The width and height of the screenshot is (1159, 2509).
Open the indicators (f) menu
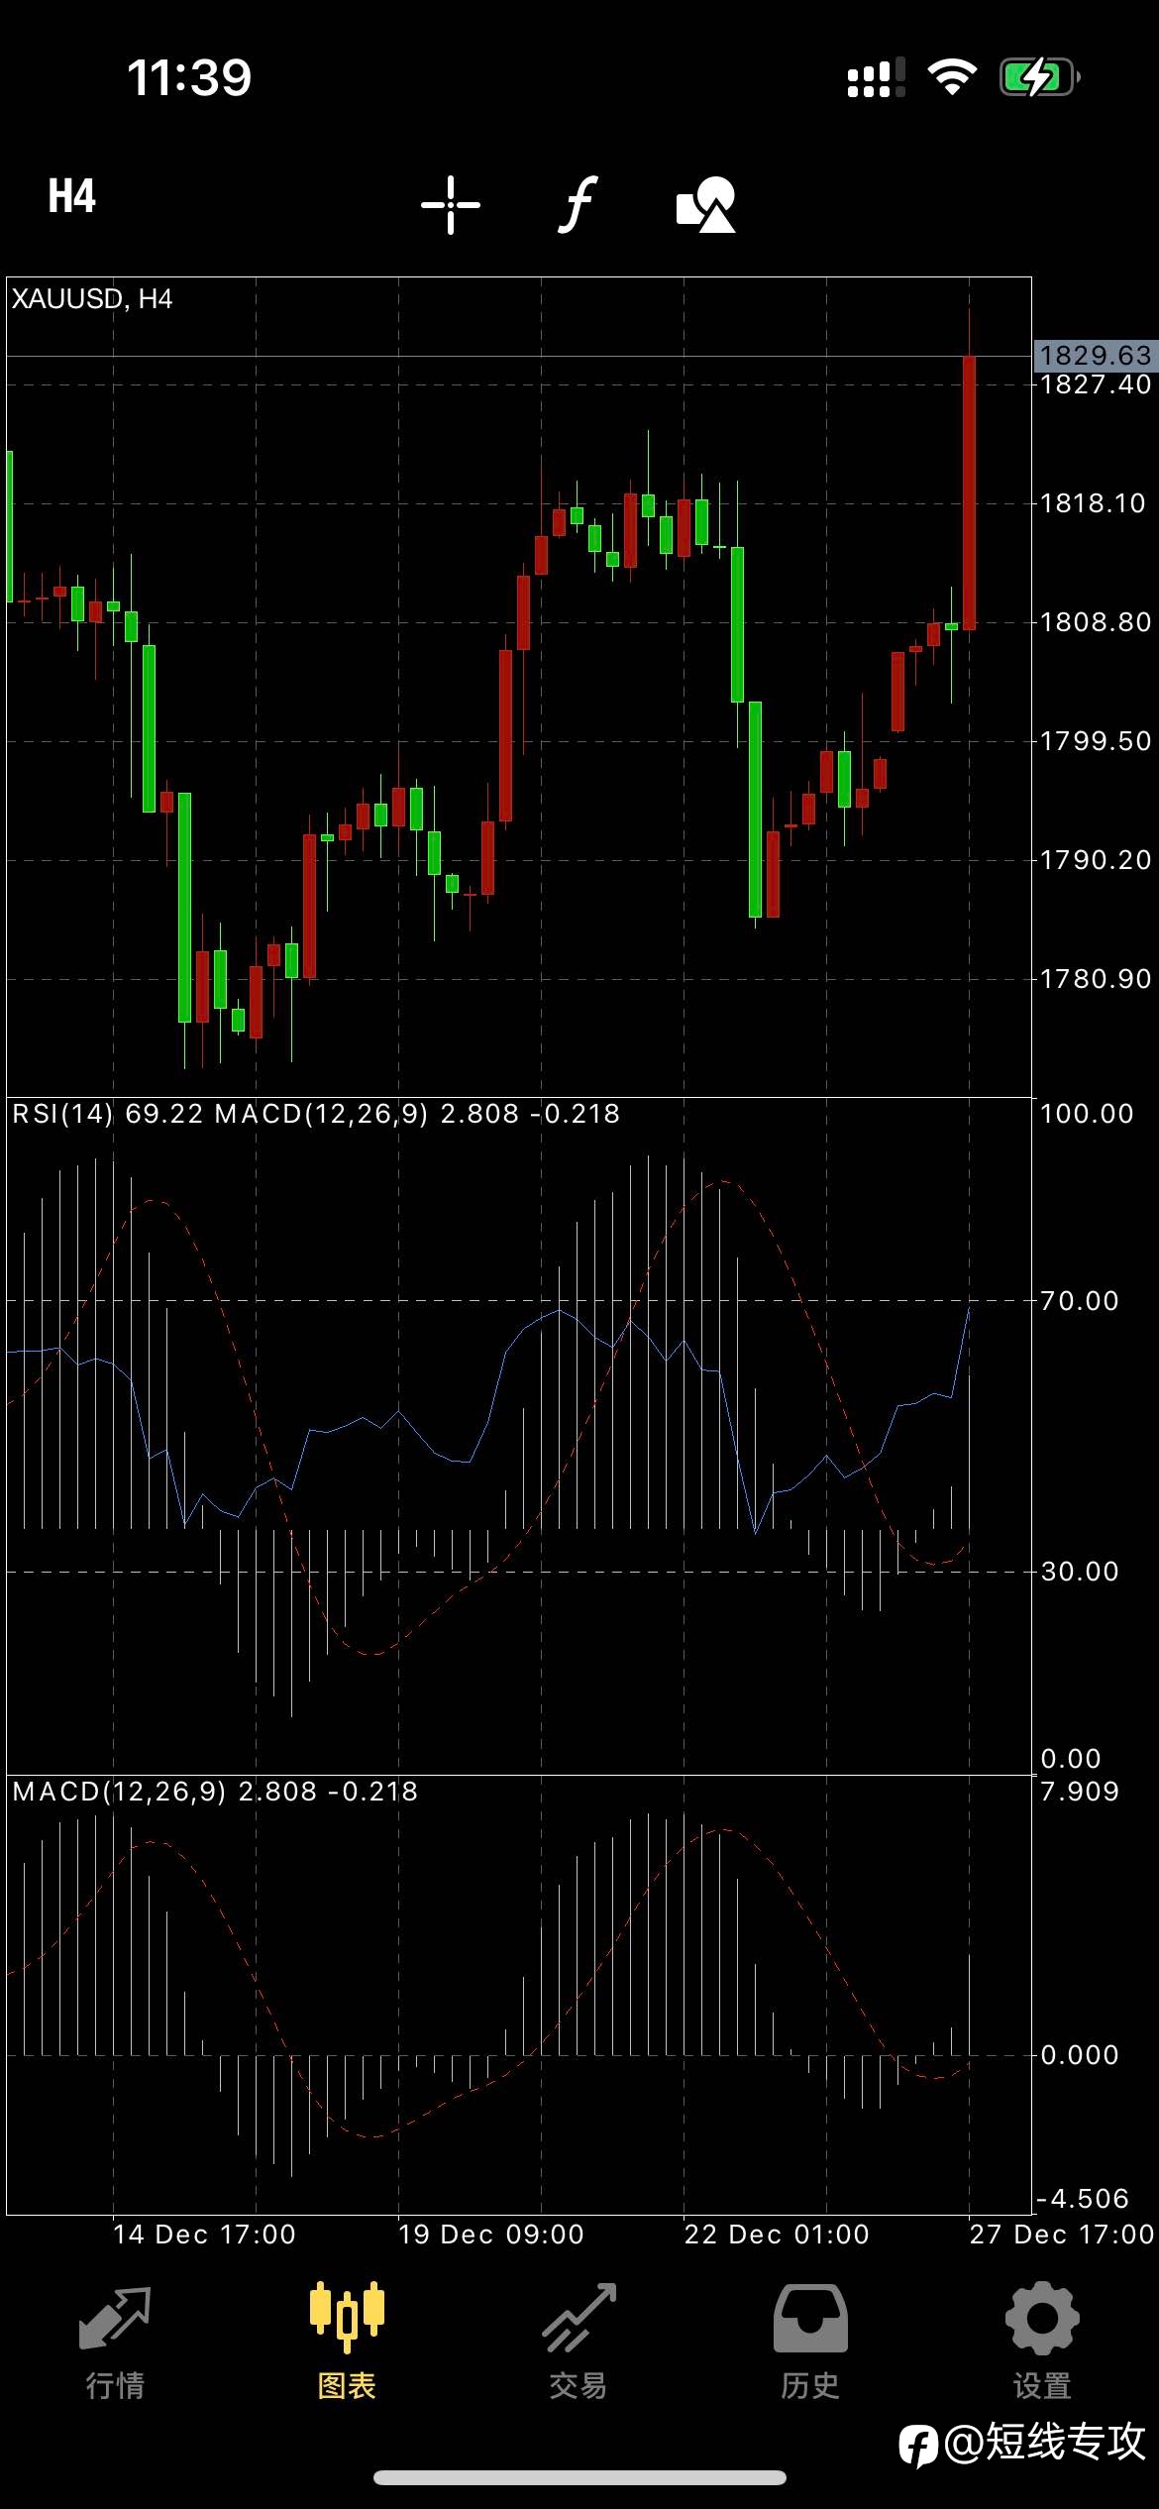(x=578, y=204)
